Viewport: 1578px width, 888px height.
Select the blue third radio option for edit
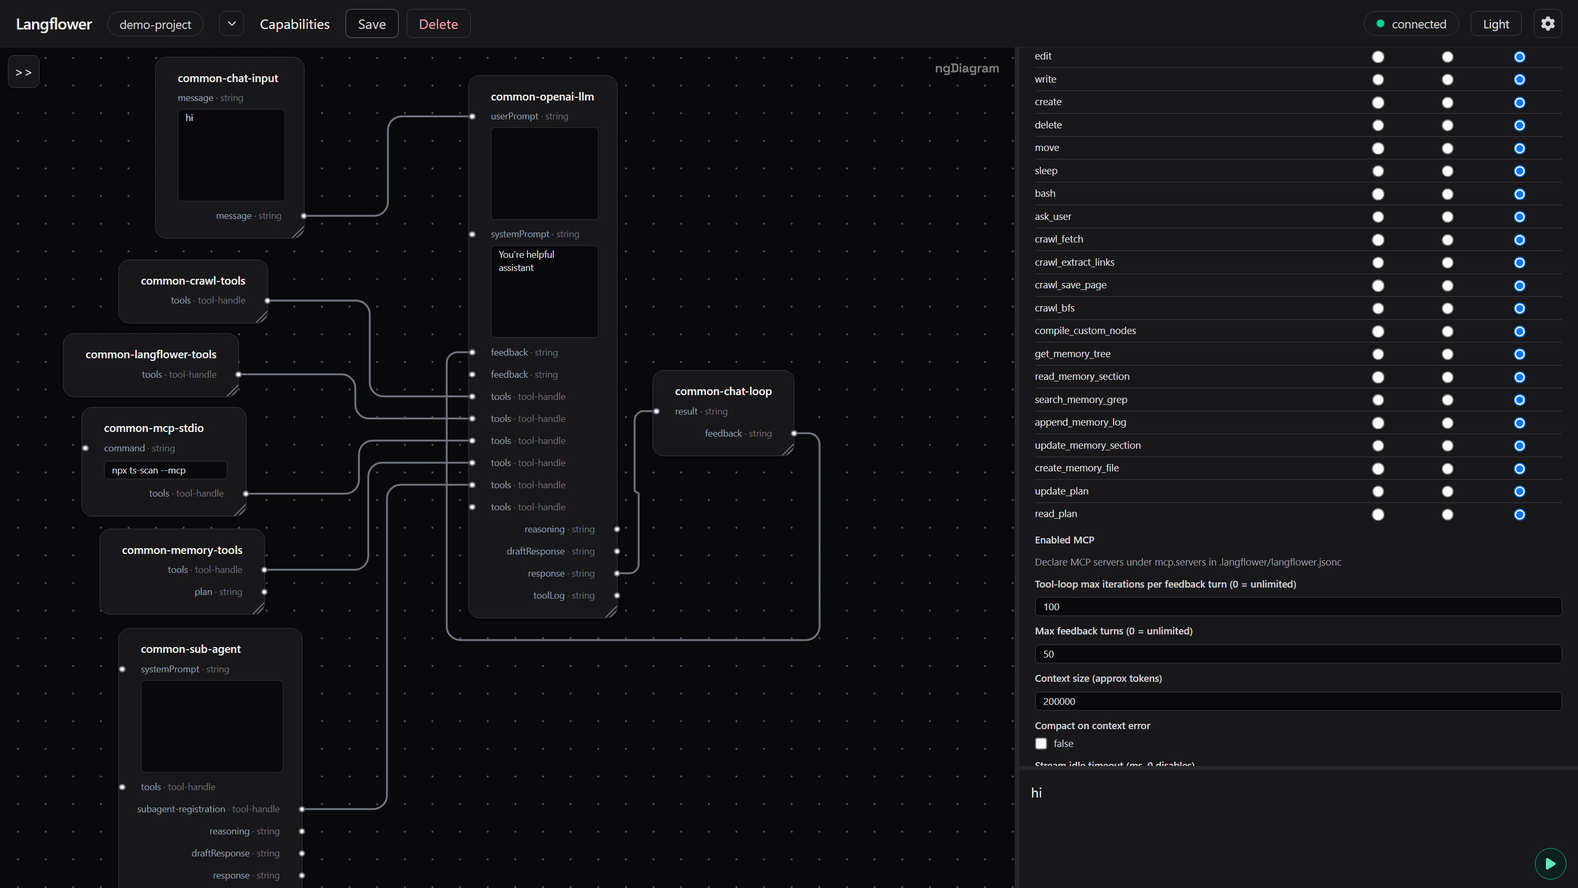click(x=1520, y=57)
